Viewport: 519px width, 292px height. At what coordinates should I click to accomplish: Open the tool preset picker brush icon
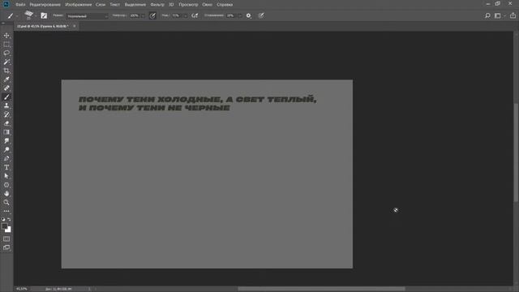click(11, 15)
